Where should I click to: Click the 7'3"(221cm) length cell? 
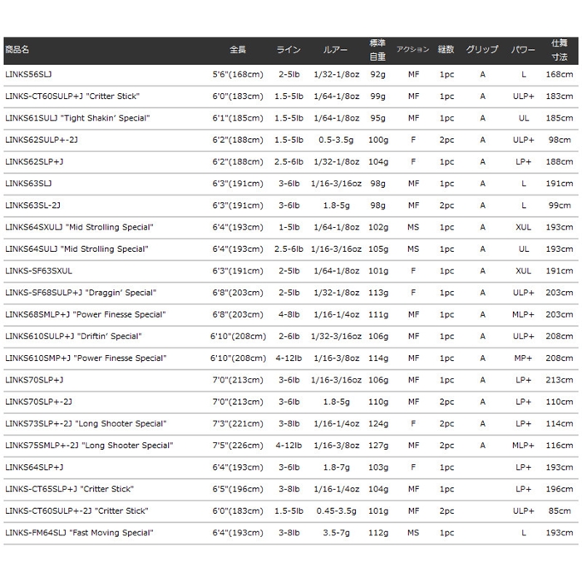[238, 424]
